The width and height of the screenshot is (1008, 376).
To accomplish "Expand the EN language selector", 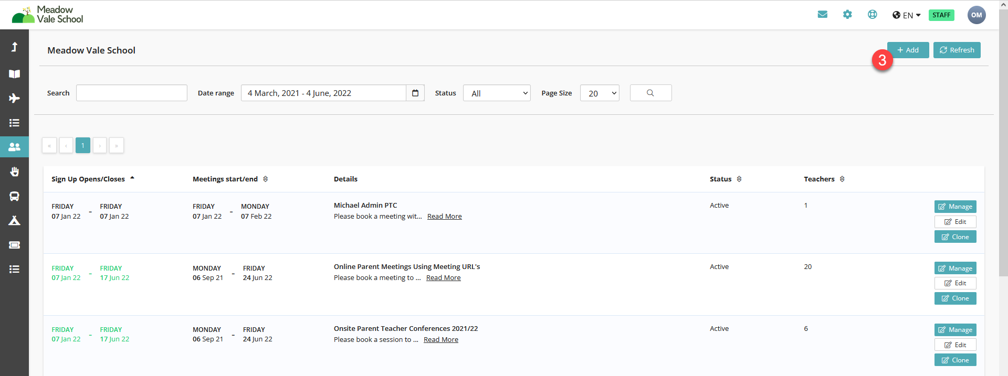I will pos(907,15).
